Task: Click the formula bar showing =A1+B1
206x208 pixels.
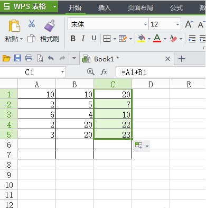Action: tap(161, 72)
